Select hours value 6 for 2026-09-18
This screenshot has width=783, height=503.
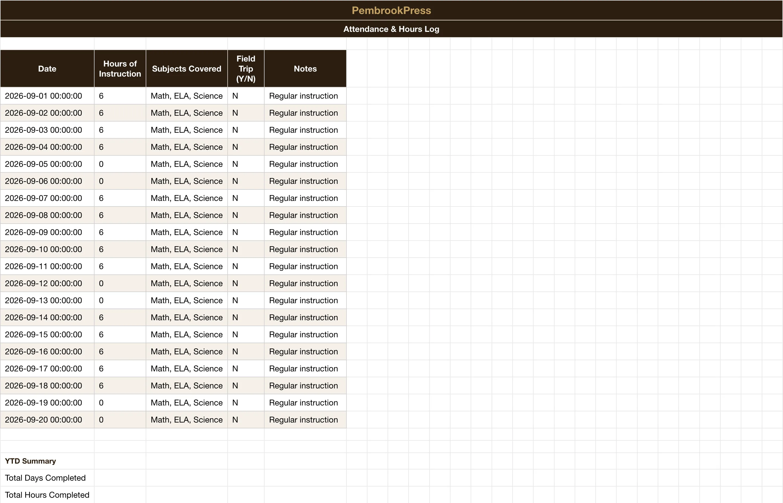click(x=120, y=385)
